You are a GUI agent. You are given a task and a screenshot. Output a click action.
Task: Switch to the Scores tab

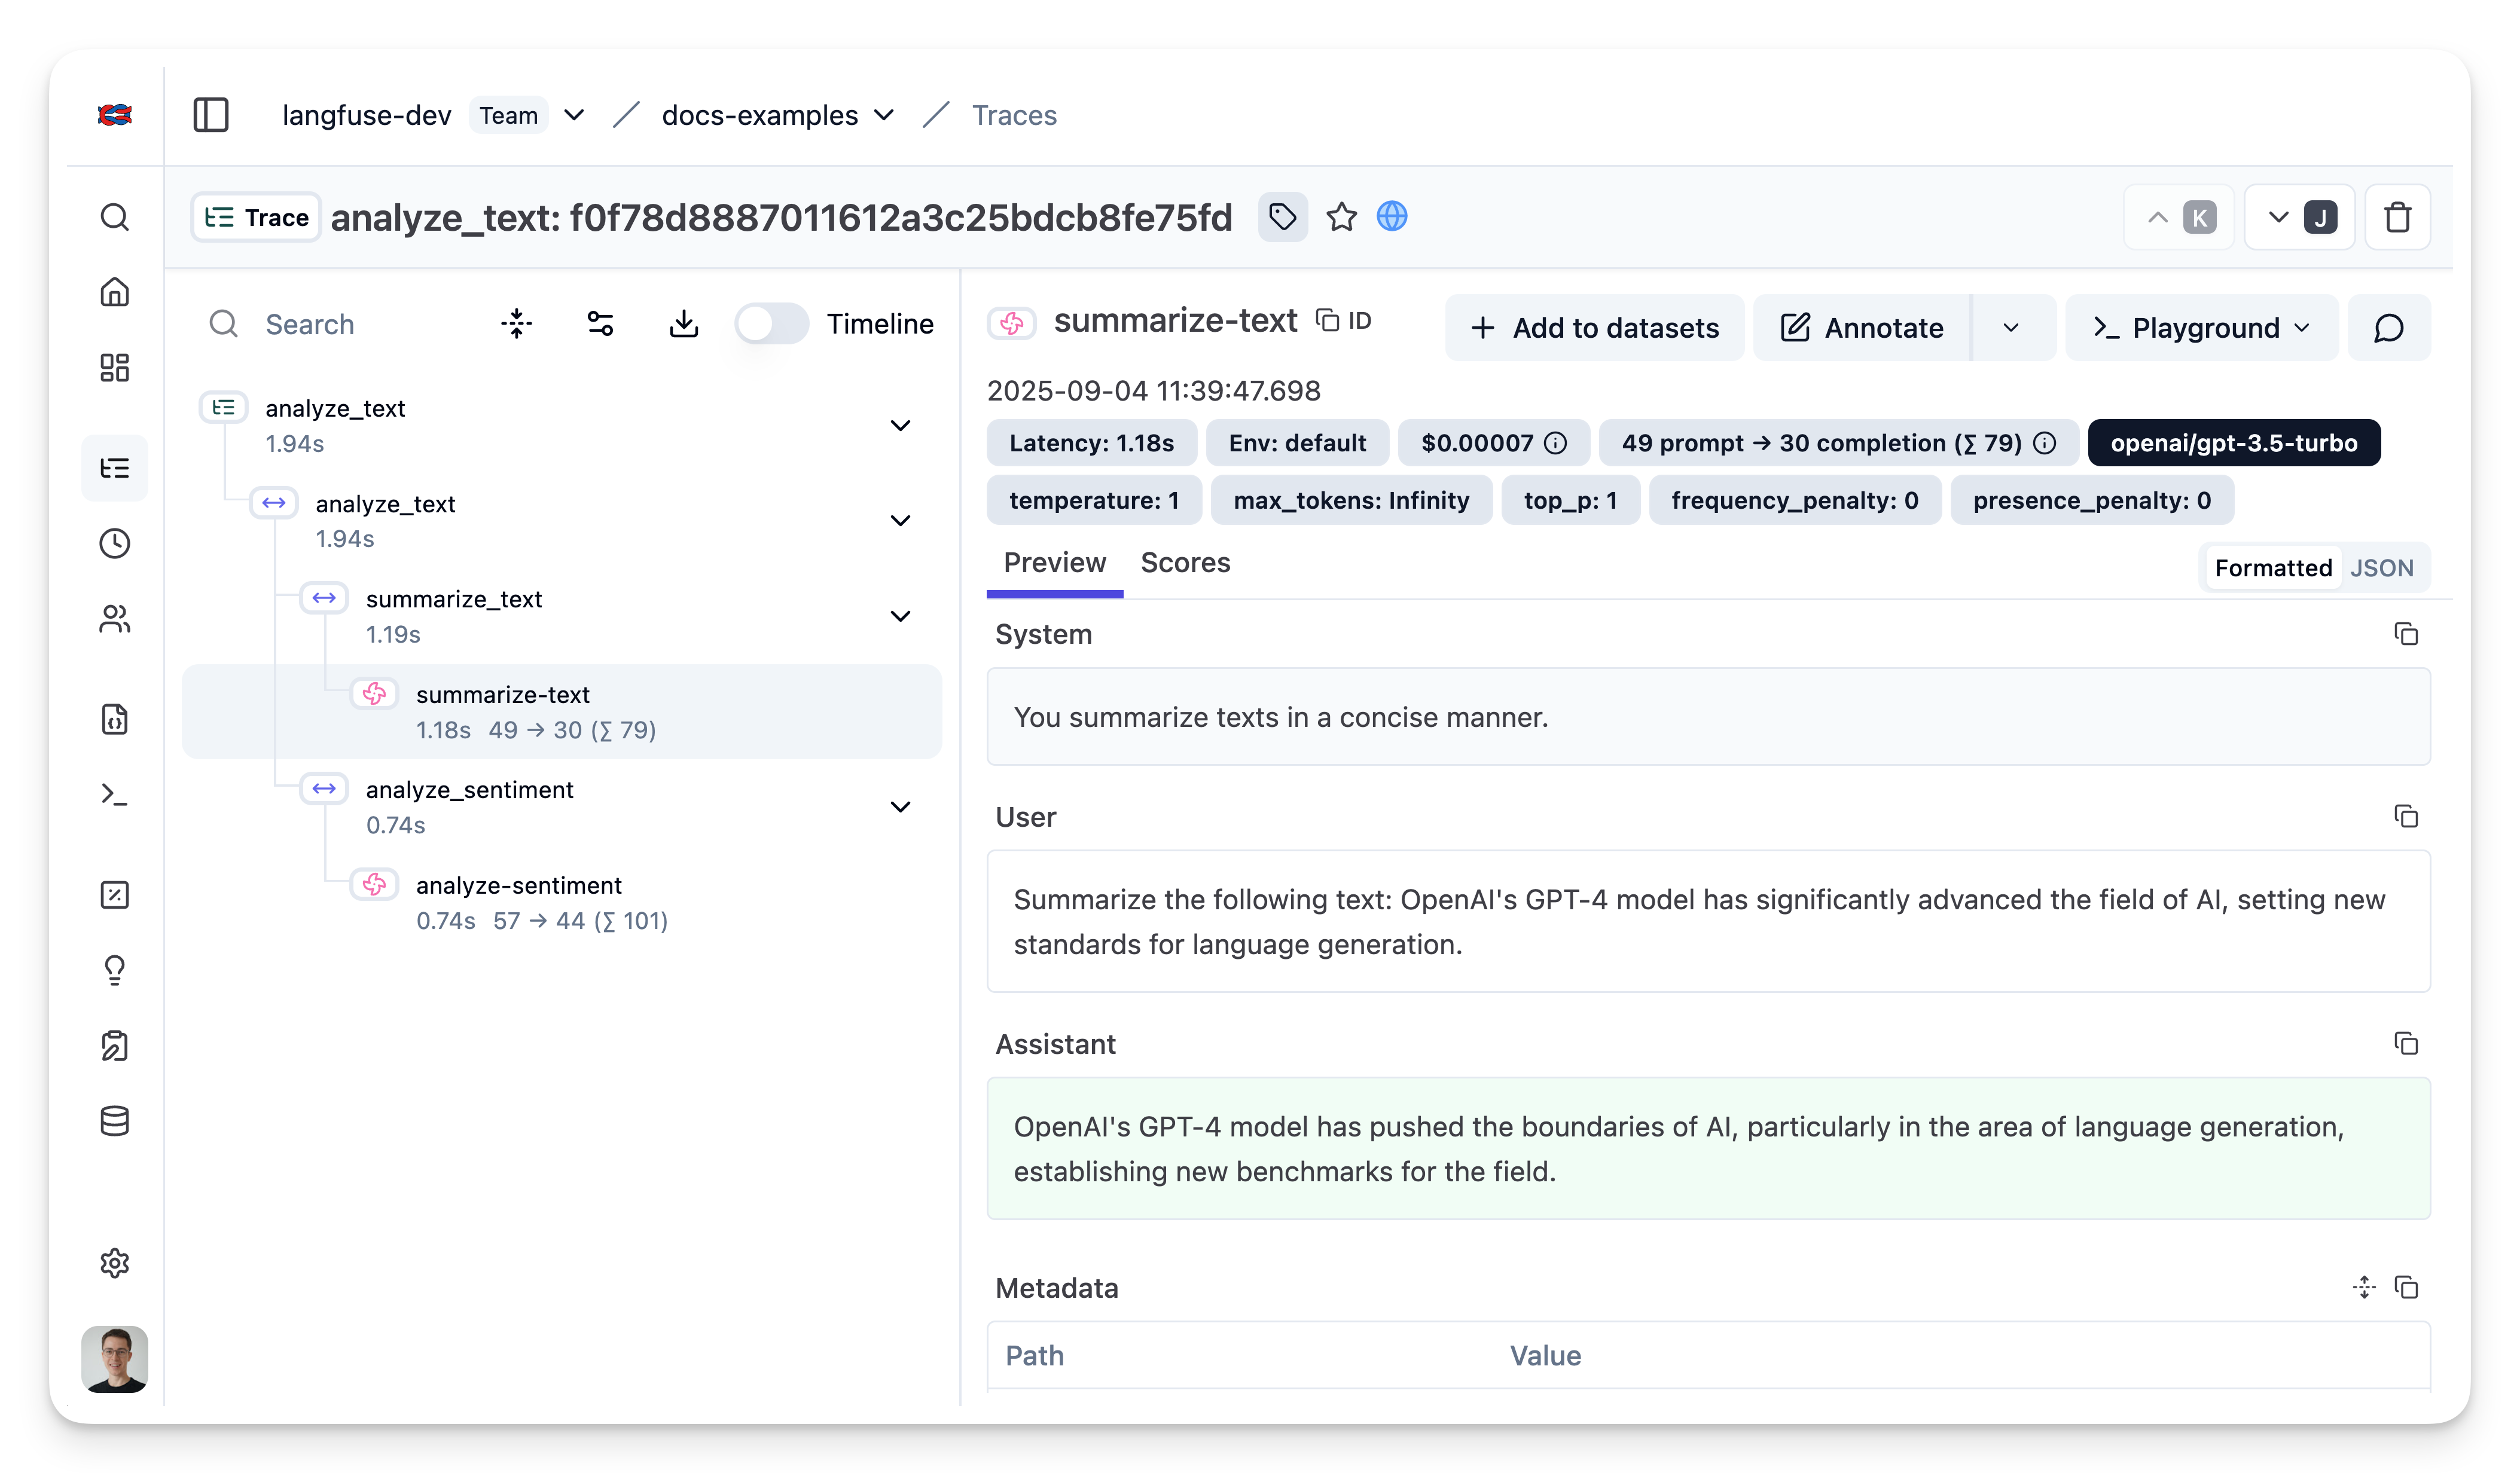point(1185,563)
